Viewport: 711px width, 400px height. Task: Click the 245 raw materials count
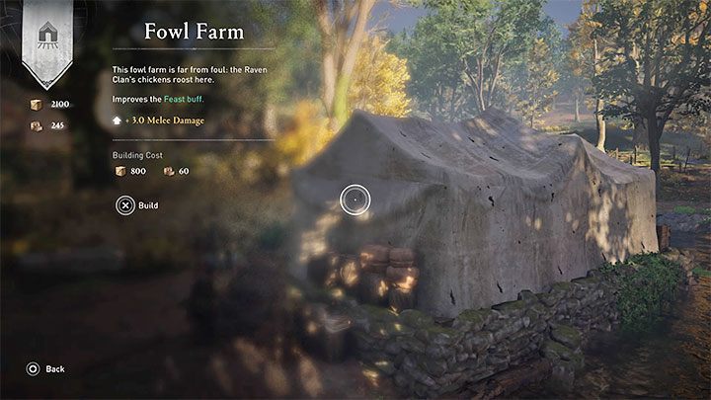tap(57, 125)
